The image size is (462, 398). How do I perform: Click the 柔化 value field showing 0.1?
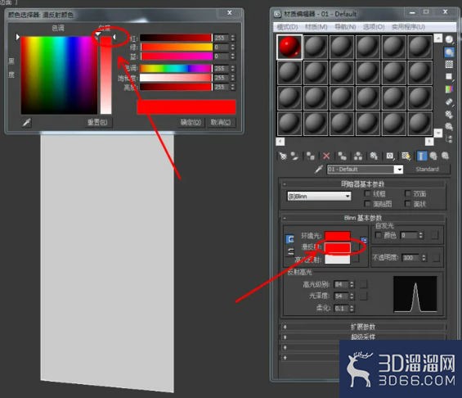tap(341, 308)
